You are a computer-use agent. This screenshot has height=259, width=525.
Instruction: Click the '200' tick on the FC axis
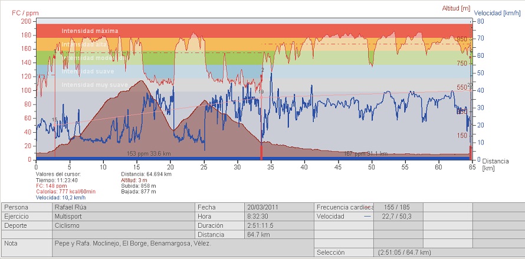pos(26,21)
